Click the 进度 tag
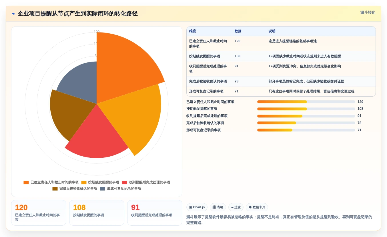Screen dimensions: 387x237 coord(236,207)
